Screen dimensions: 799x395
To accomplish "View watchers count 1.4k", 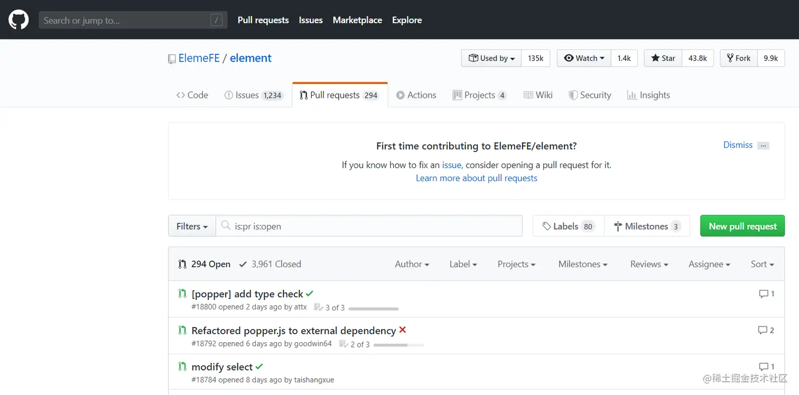I will pyautogui.click(x=624, y=58).
